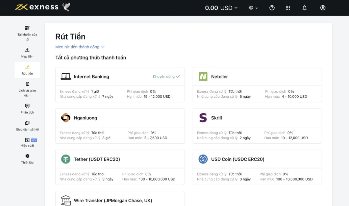Click the chevron after Mẹo rút tiền

(103, 47)
